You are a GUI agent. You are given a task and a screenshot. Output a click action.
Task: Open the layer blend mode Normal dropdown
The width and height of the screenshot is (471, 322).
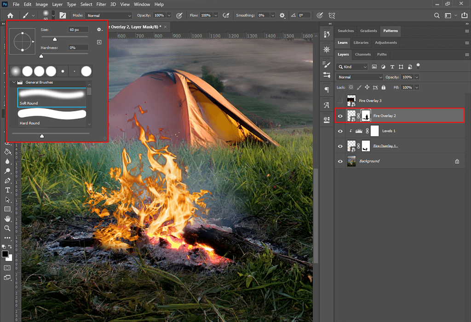pyautogui.click(x=359, y=77)
